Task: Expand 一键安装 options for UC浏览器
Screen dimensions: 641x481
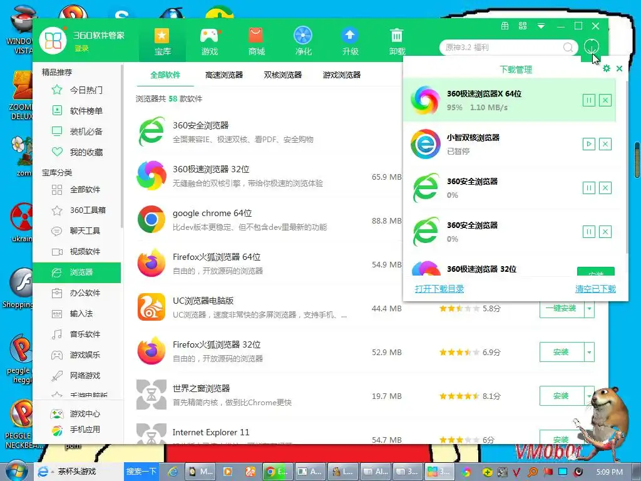Action: (x=589, y=309)
